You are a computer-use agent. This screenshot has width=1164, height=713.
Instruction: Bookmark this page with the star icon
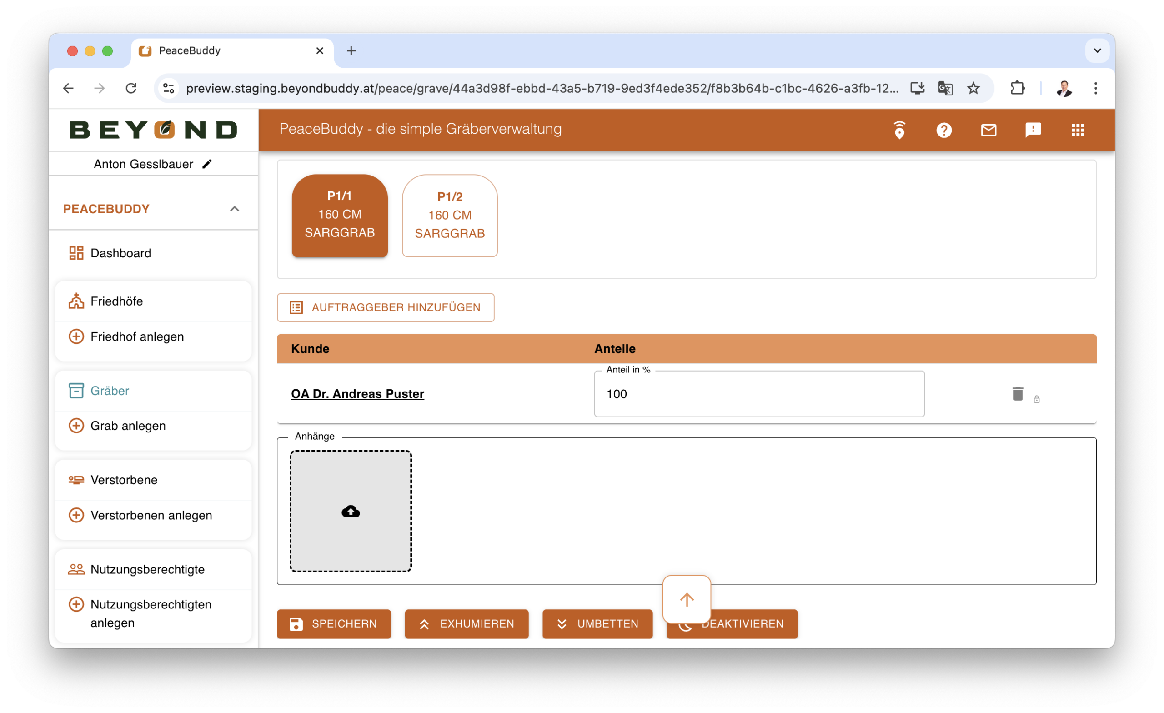(x=973, y=88)
